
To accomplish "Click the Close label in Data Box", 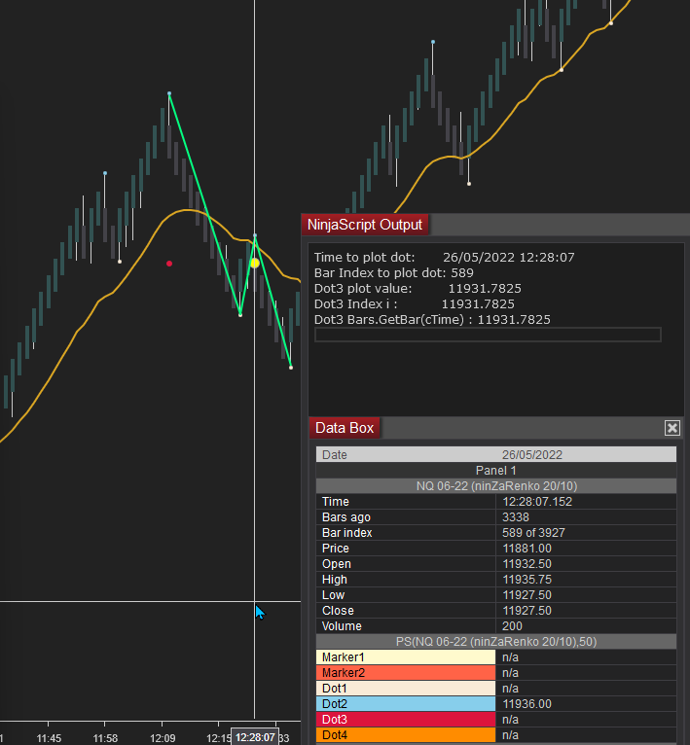I will 338,611.
